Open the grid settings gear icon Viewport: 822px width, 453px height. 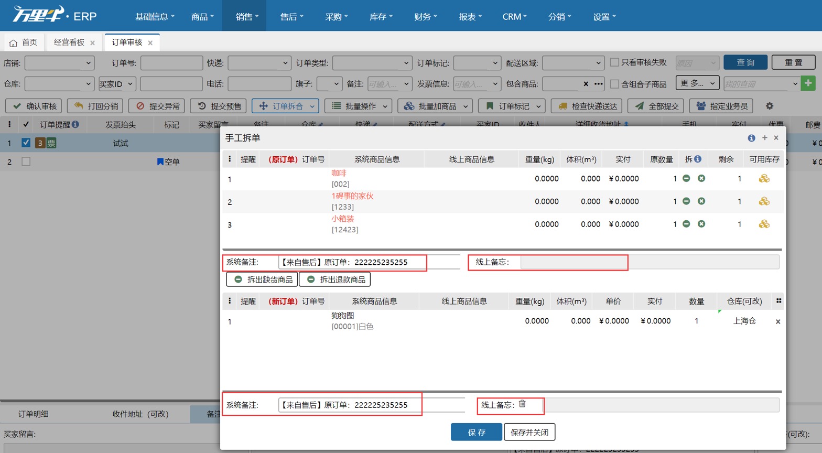770,106
